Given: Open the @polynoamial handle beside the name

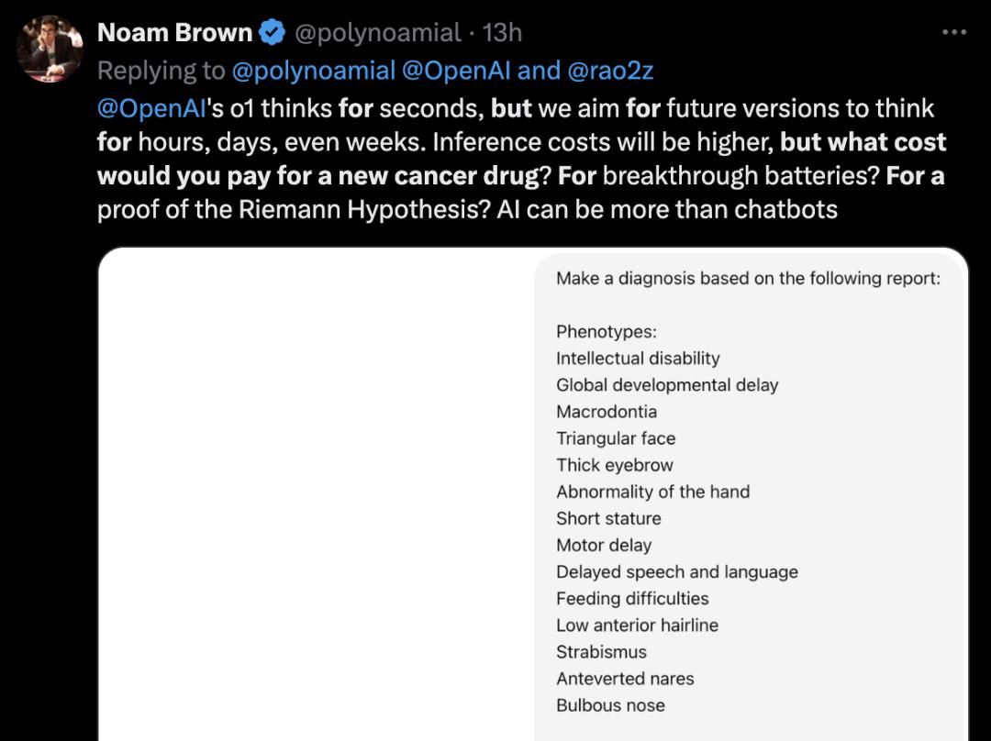Looking at the screenshot, I should click(377, 33).
